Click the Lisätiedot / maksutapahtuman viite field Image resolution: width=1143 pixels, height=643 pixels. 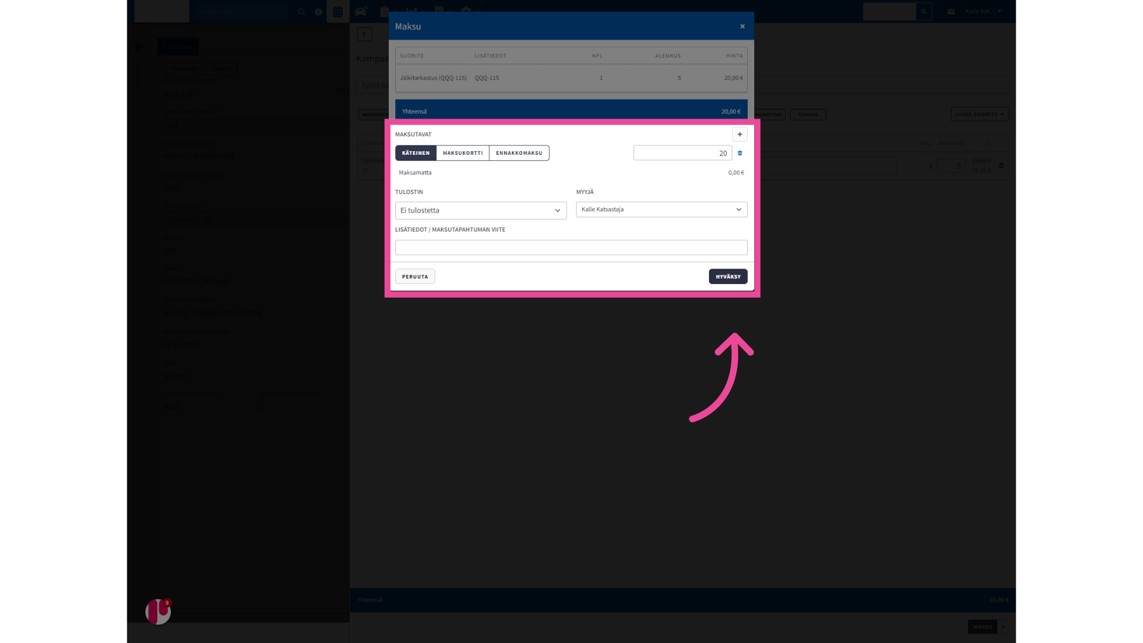click(571, 247)
